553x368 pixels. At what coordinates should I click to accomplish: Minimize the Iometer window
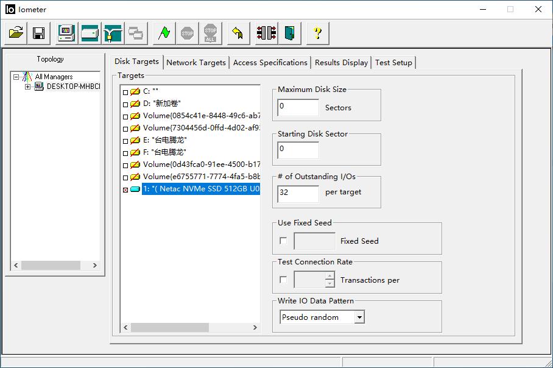pyautogui.click(x=483, y=9)
